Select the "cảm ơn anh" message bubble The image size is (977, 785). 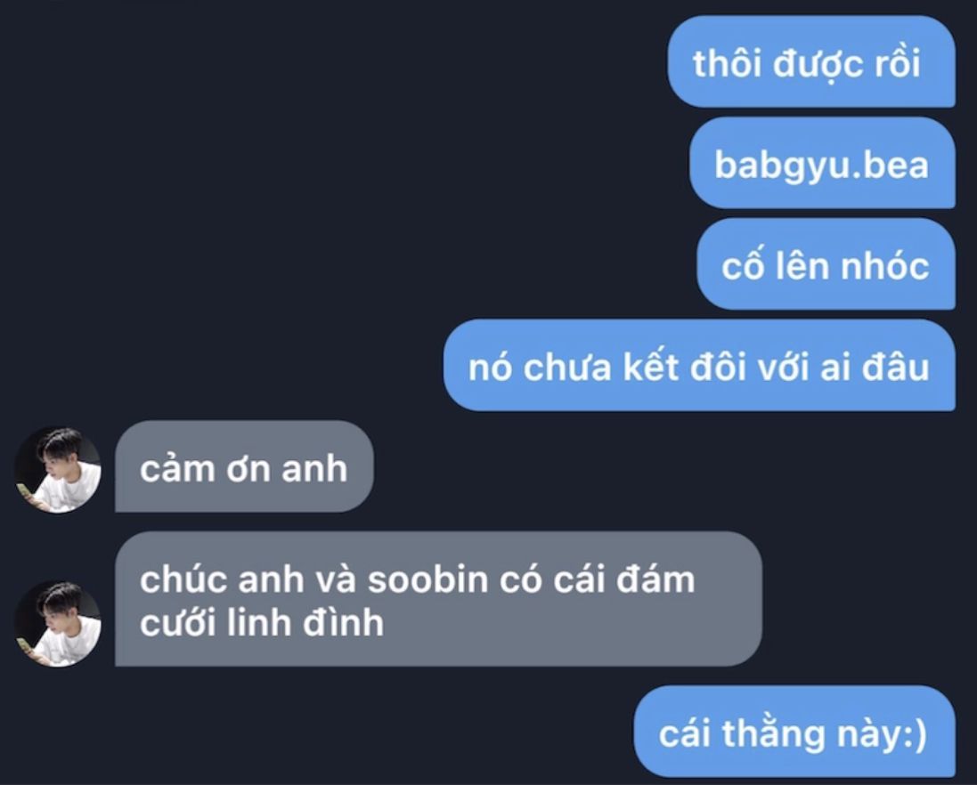point(244,466)
